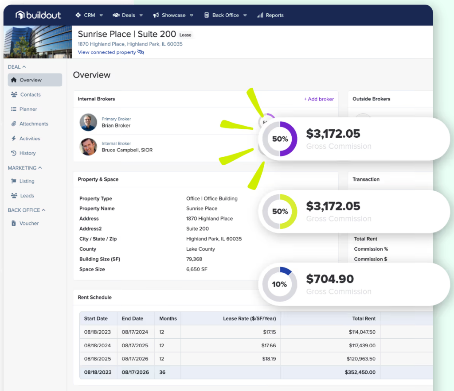Image resolution: width=454 pixels, height=391 pixels.
Task: Open the Showcase menu
Action: (173, 15)
